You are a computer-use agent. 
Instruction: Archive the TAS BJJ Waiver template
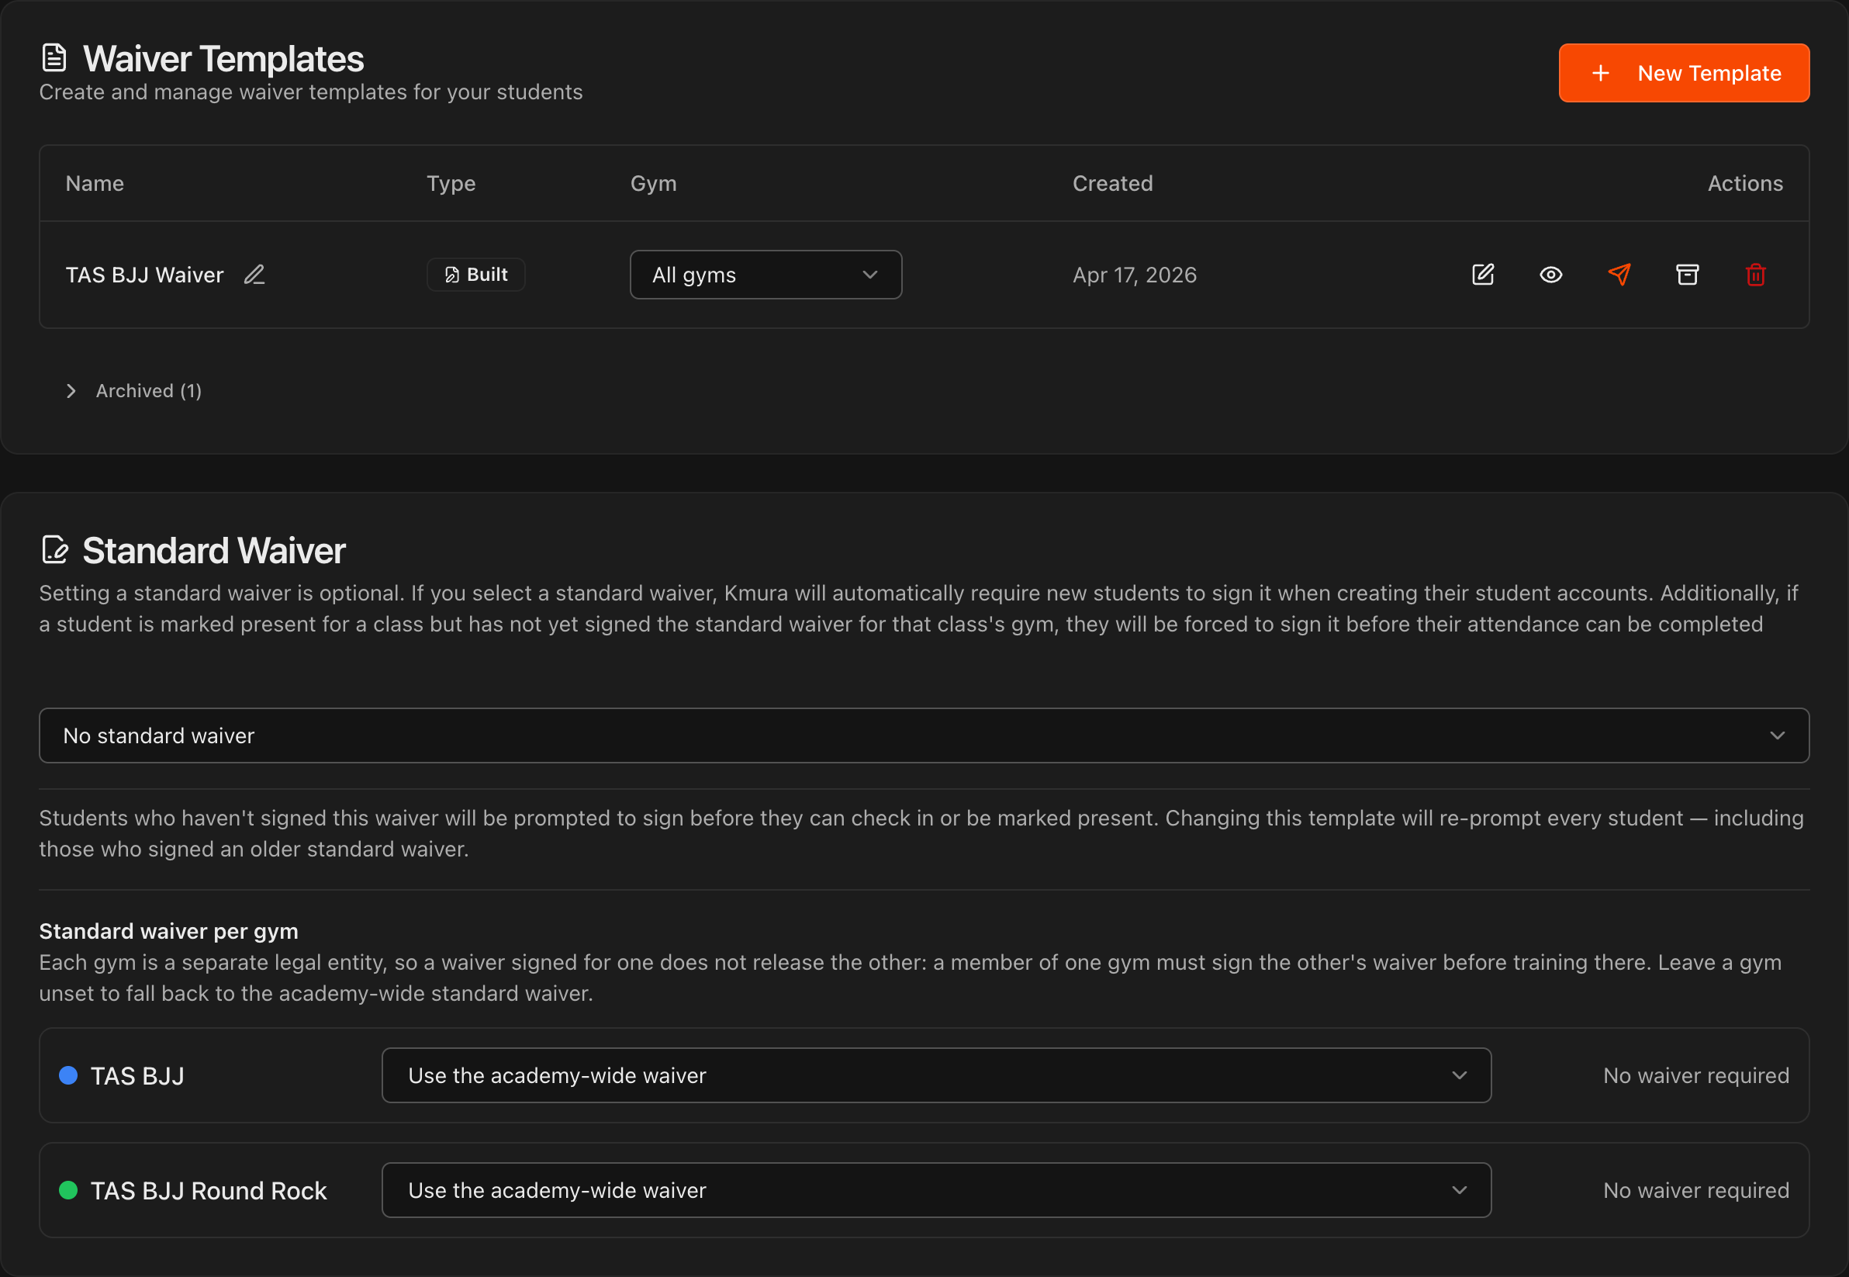(x=1687, y=275)
